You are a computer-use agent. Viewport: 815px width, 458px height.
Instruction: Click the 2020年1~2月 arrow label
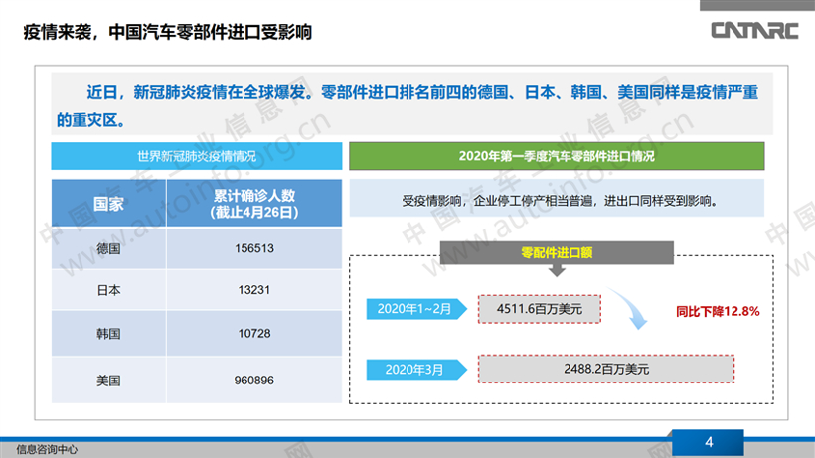click(x=414, y=309)
